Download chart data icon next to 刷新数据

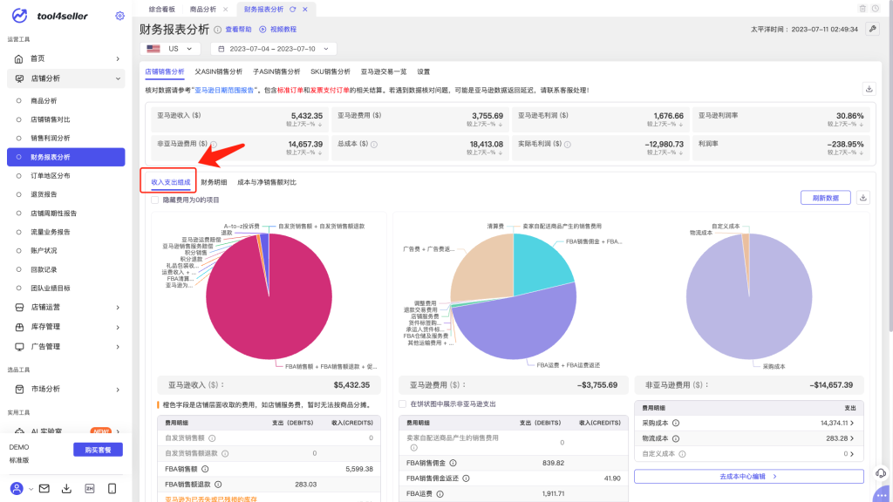pyautogui.click(x=862, y=198)
